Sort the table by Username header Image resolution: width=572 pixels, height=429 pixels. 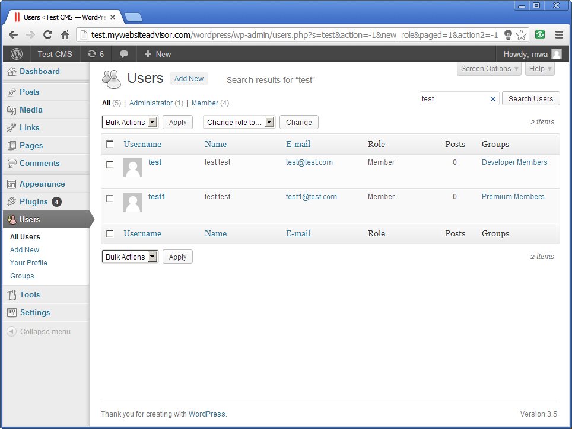point(142,144)
